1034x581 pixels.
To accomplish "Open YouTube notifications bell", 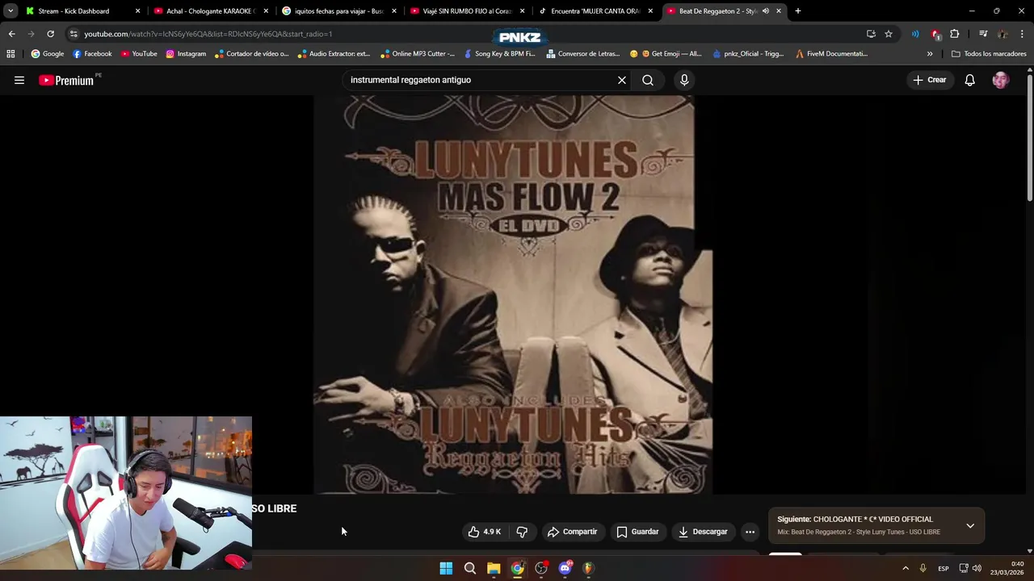I will 970,80.
